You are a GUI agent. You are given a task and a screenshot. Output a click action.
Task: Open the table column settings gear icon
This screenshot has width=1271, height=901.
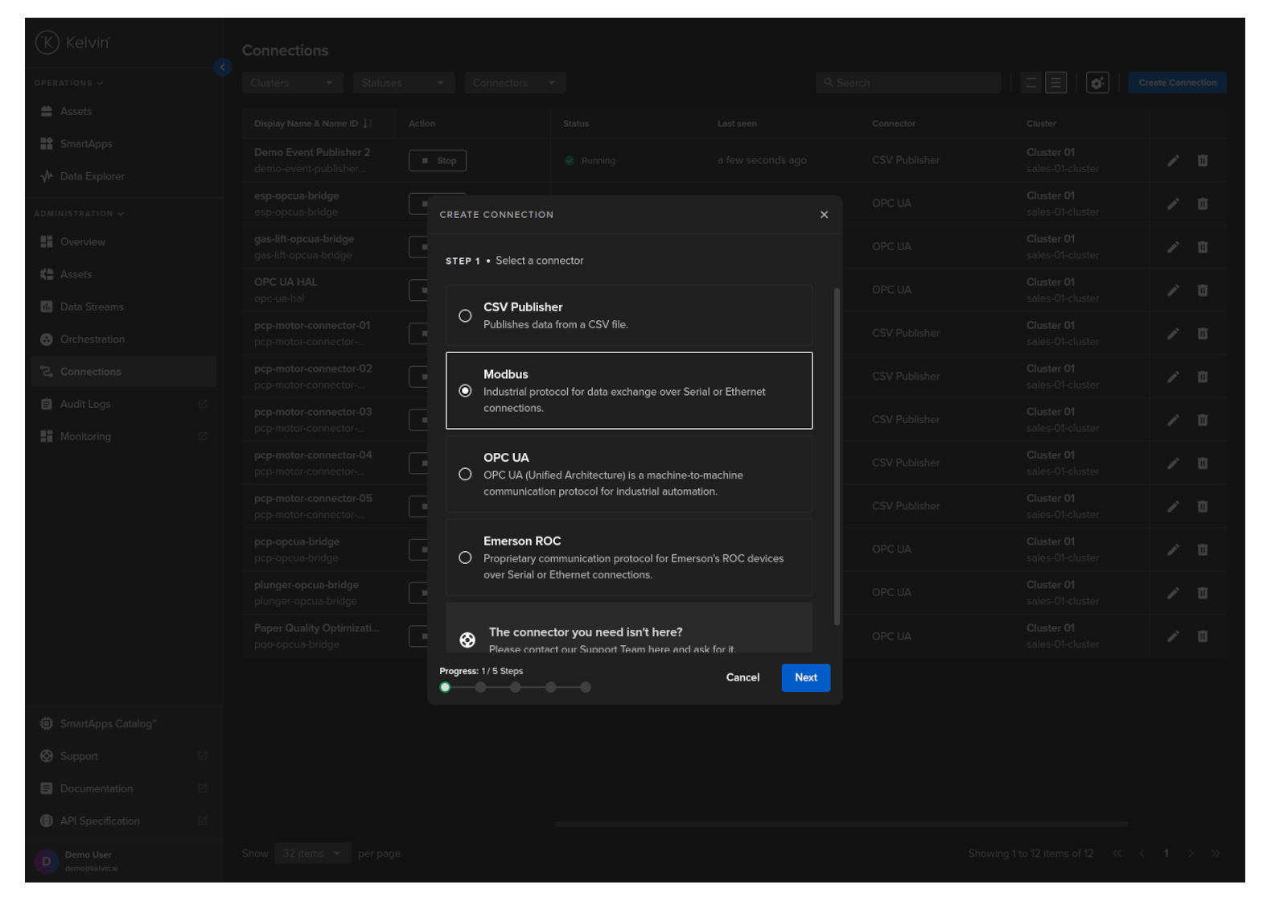point(1097,83)
